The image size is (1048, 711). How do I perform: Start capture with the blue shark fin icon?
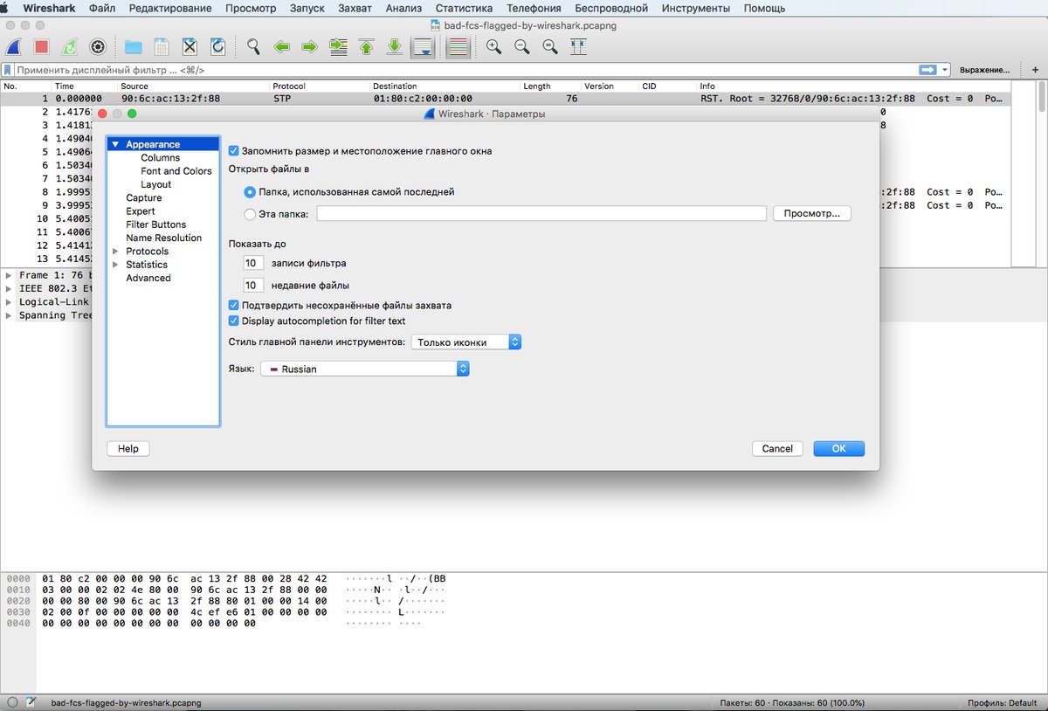tap(14, 46)
